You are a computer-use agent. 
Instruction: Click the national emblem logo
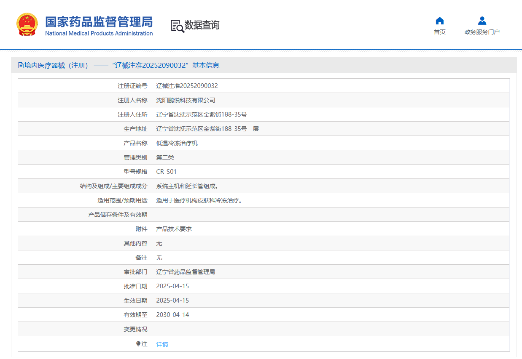[27, 24]
